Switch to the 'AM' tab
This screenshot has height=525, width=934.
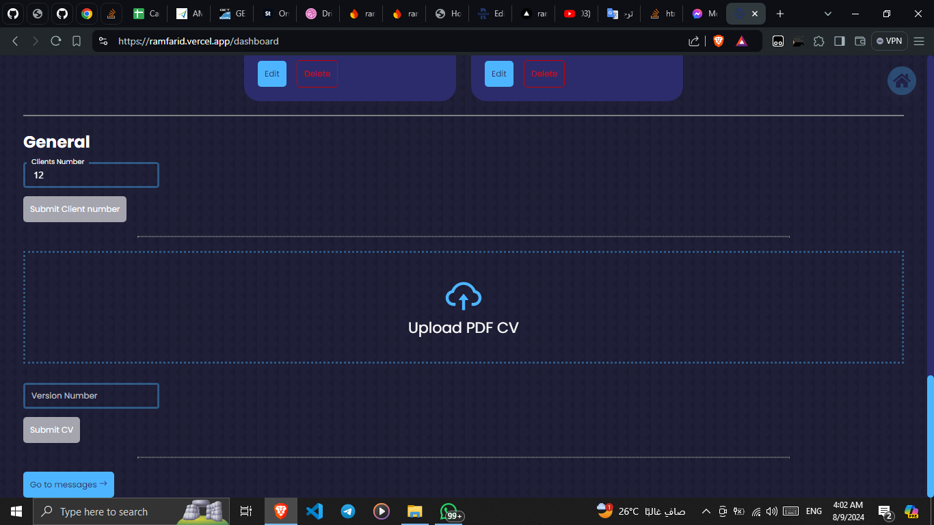point(189,14)
